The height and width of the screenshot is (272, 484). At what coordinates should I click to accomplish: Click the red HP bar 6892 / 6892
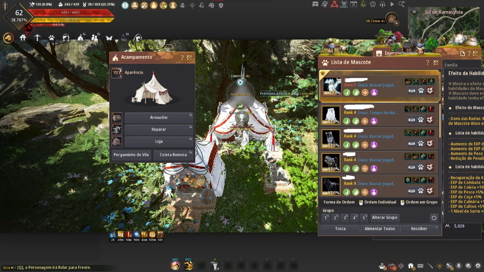pos(71,13)
